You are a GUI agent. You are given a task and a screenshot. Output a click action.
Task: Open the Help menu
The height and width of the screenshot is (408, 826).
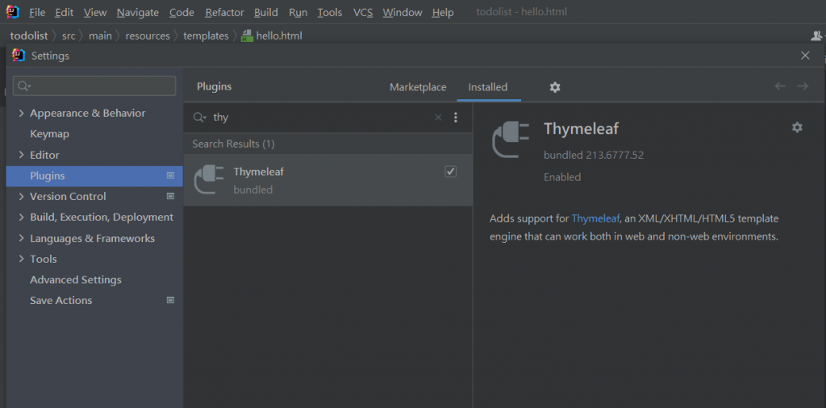pyautogui.click(x=443, y=12)
